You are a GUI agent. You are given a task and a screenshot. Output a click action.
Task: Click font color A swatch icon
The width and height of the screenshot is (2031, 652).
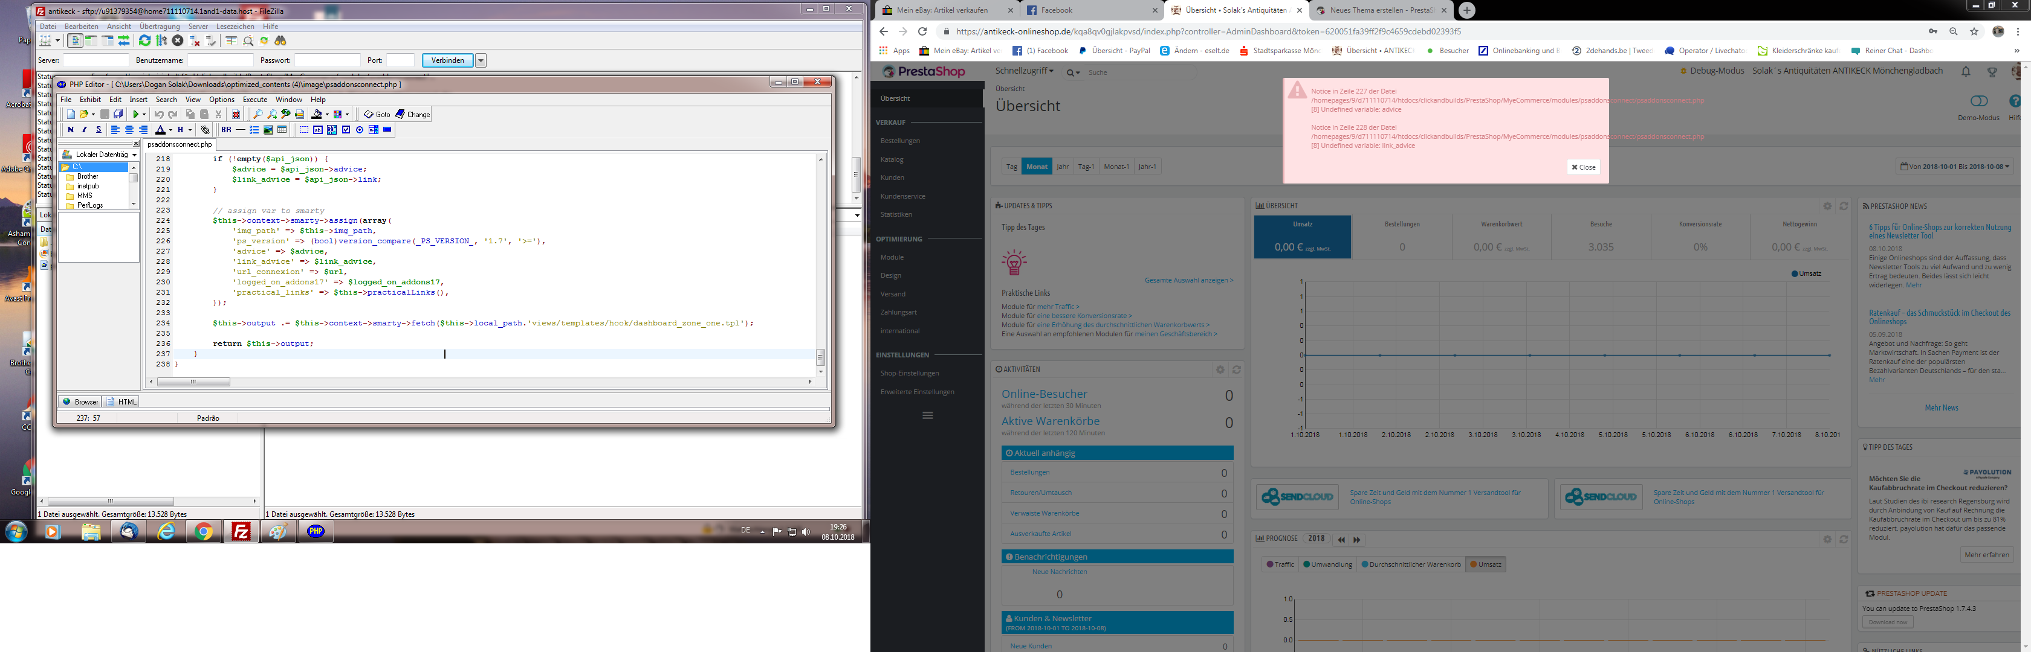coord(160,130)
